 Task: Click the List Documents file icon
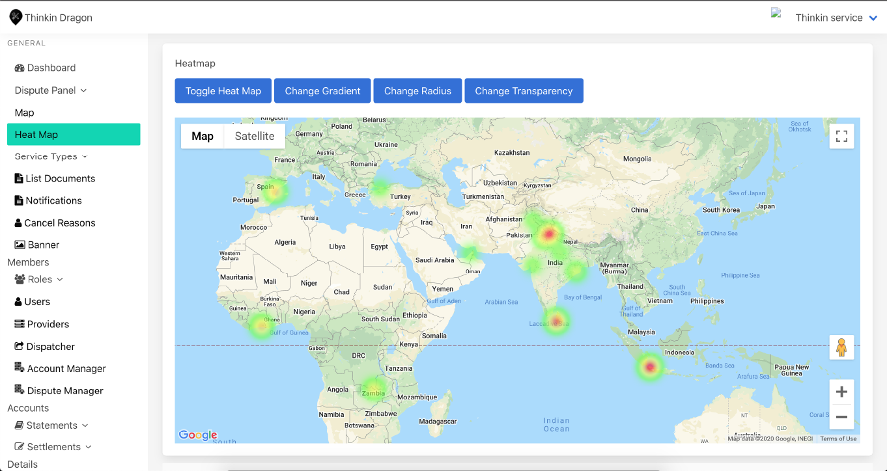pos(19,178)
